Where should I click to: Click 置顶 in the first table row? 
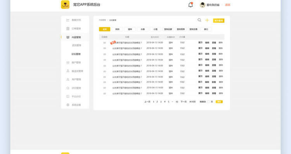coord(201,43)
